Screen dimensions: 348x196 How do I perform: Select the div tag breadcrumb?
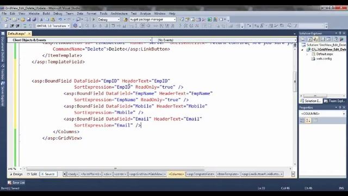tap(108, 174)
